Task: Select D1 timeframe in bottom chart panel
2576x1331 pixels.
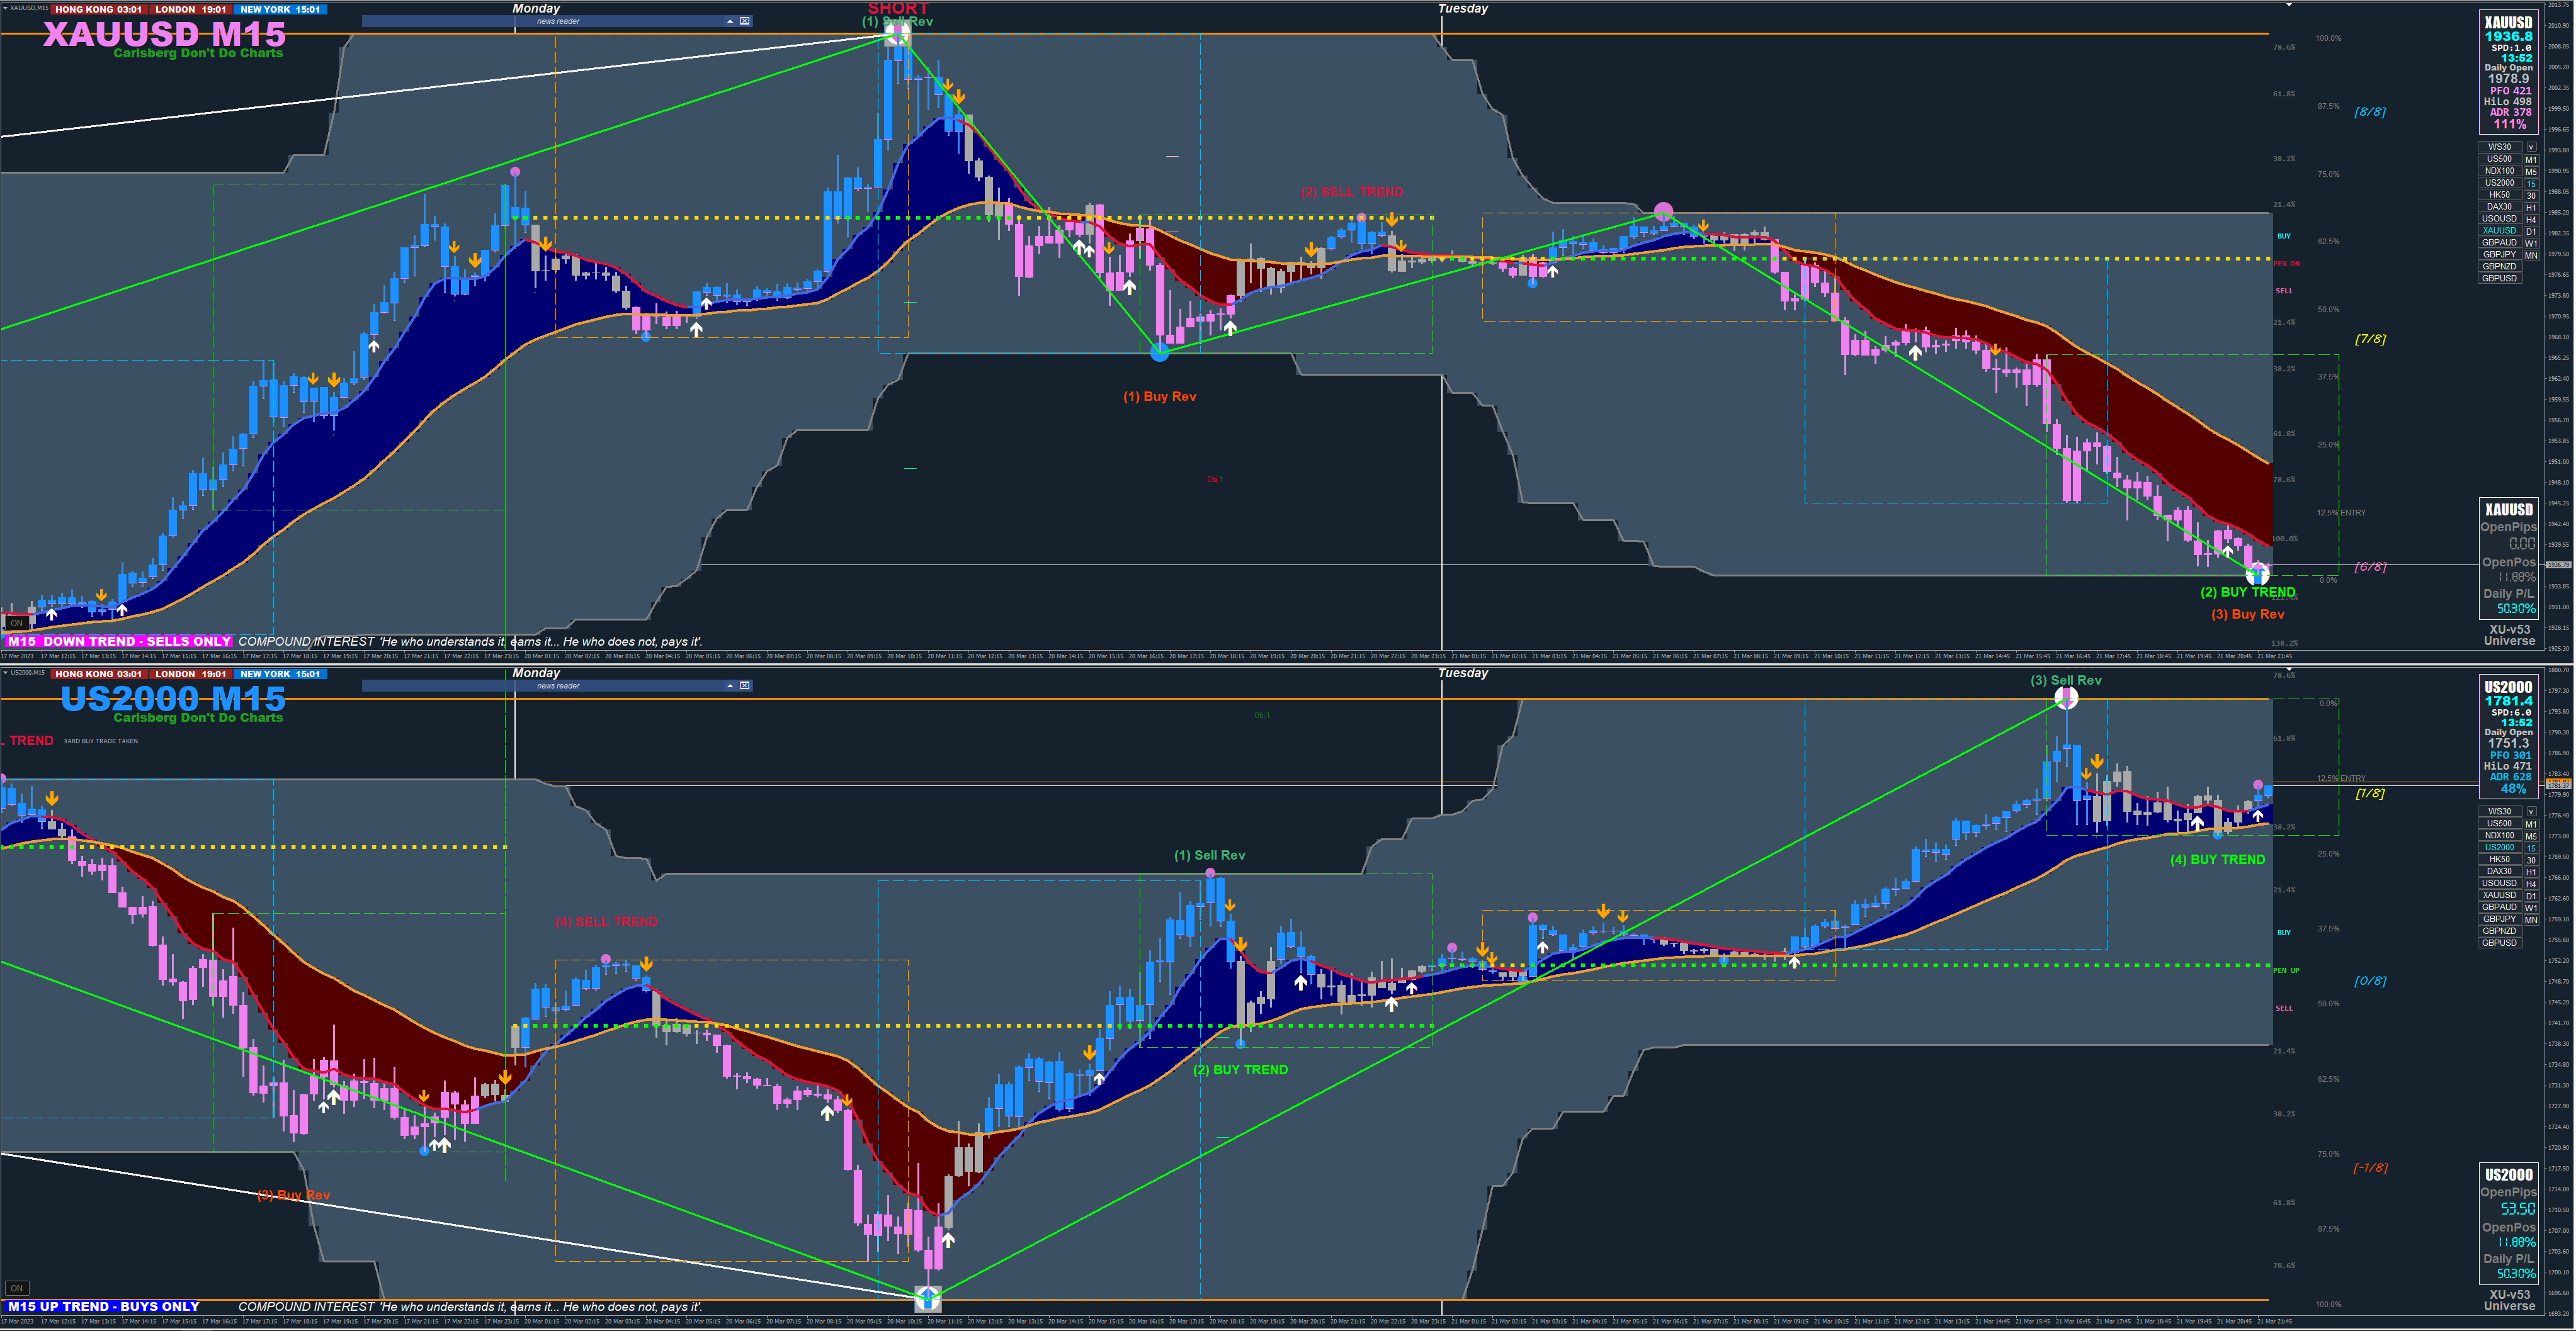Action: click(x=2531, y=896)
